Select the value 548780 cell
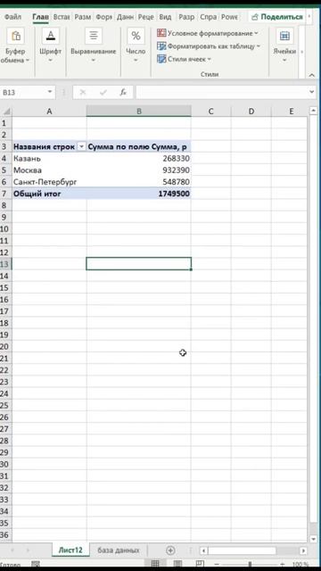The width and height of the screenshot is (321, 571). click(x=139, y=182)
